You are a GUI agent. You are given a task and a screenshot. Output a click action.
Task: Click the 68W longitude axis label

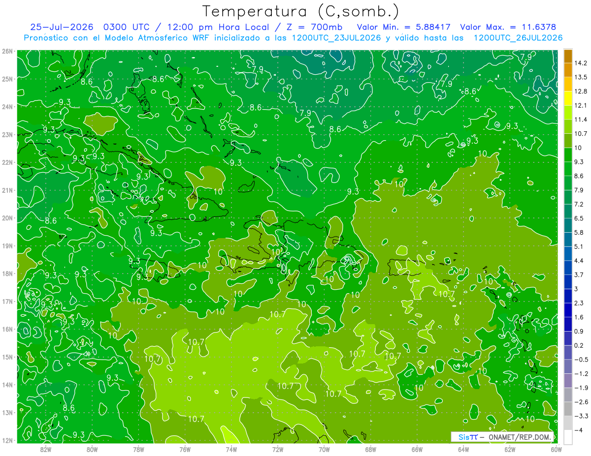coord(371,449)
